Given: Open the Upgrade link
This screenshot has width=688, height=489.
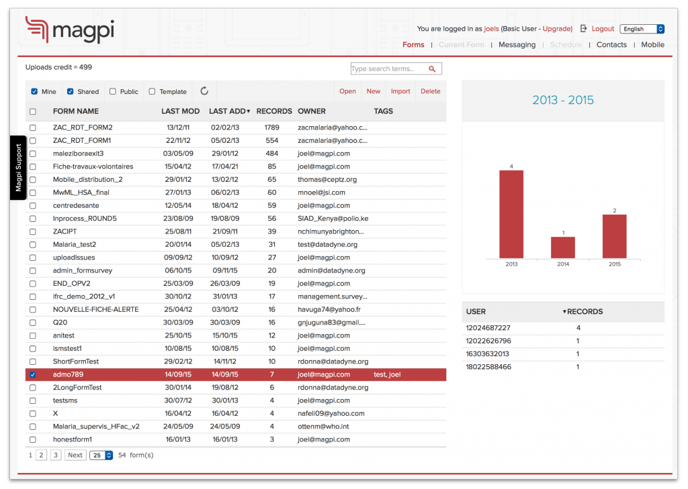Looking at the screenshot, I should 556,29.
